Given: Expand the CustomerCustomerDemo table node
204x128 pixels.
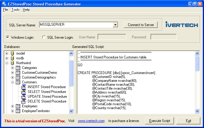Looking at the screenshot, I should pyautogui.click(x=13, y=73).
